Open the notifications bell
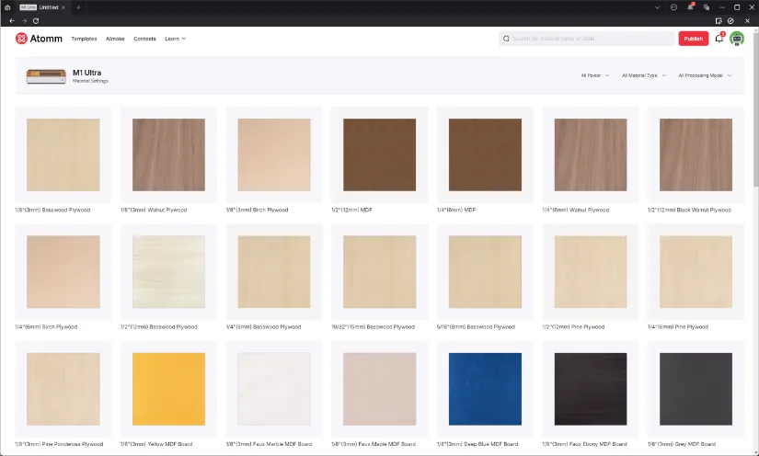This screenshot has height=456, width=759. pos(719,39)
